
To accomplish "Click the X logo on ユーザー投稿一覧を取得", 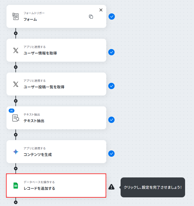I will pos(16,84).
